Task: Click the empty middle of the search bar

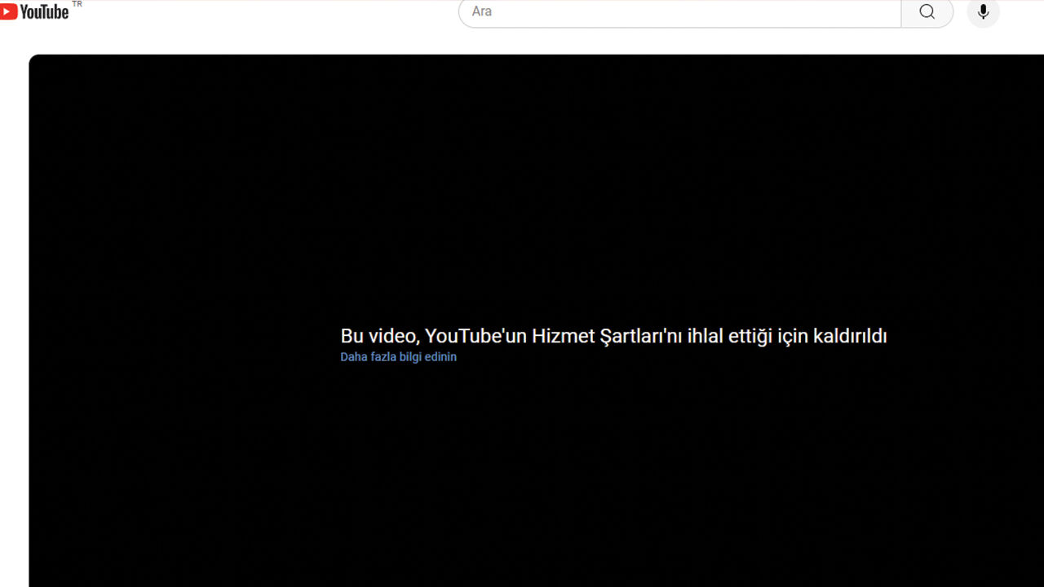Action: pos(693,11)
